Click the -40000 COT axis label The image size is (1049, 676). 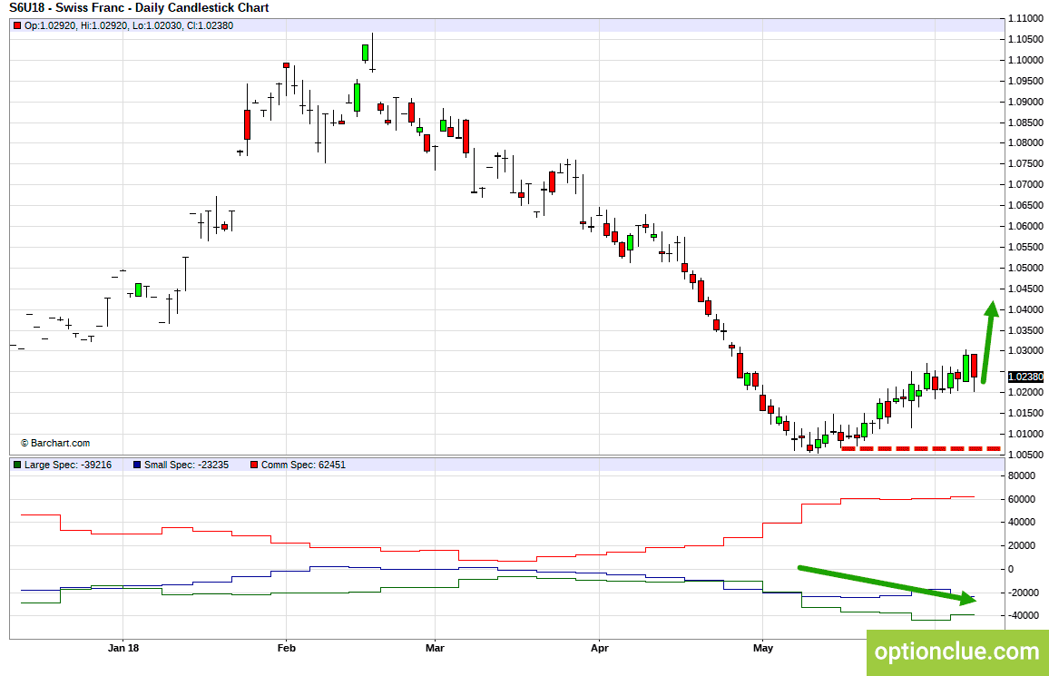[x=1023, y=615]
